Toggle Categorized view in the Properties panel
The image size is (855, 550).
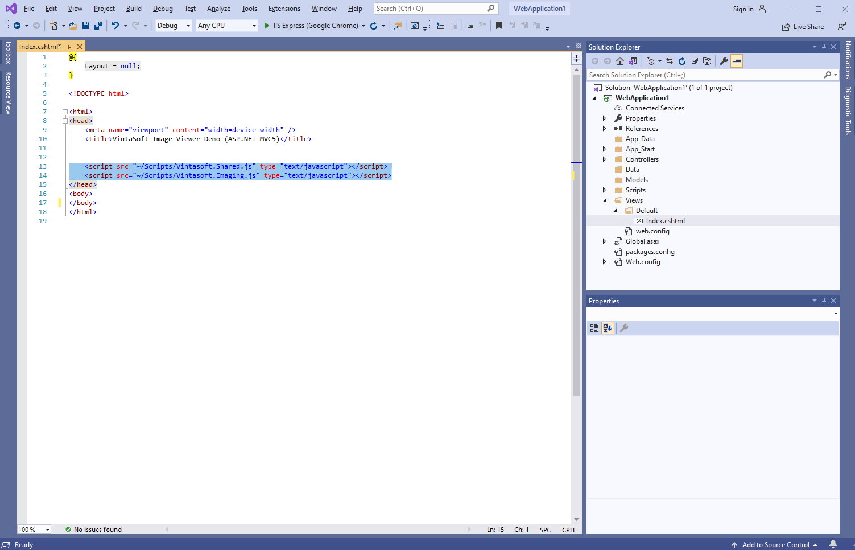(594, 328)
